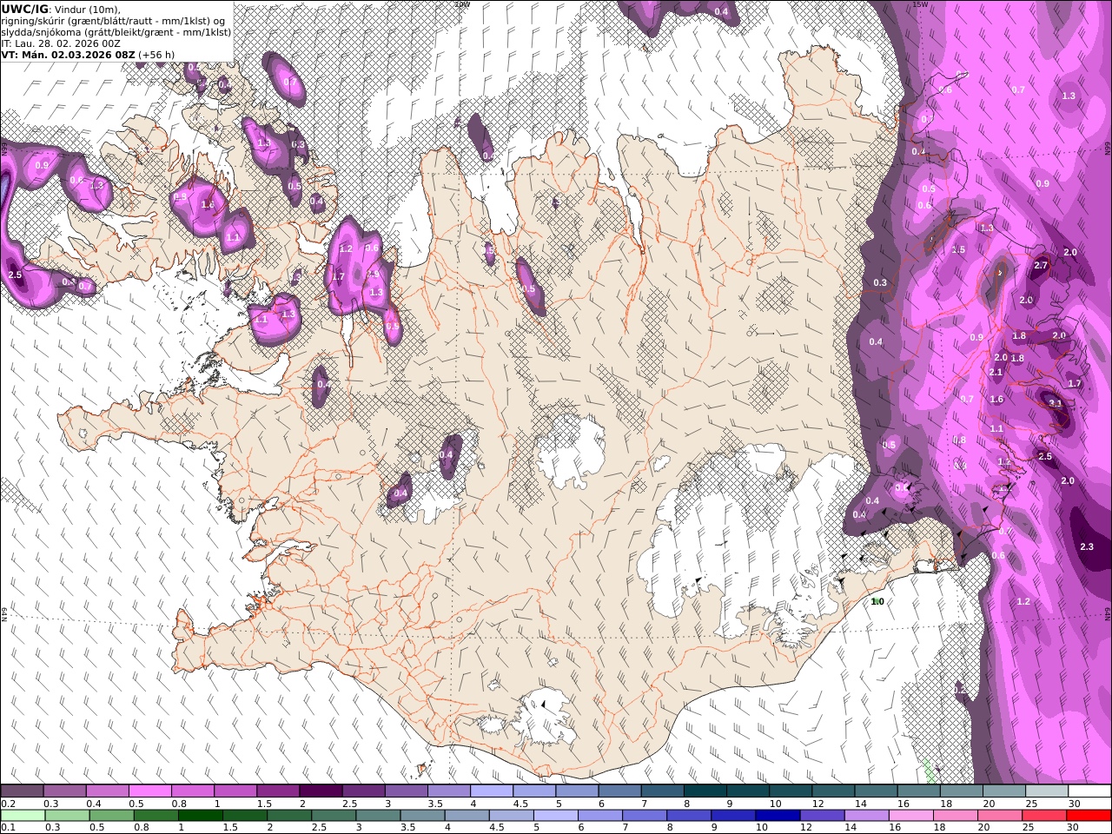Click the "0.1" label in the lower legend row
The height and width of the screenshot is (834, 1112).
[x=9, y=828]
